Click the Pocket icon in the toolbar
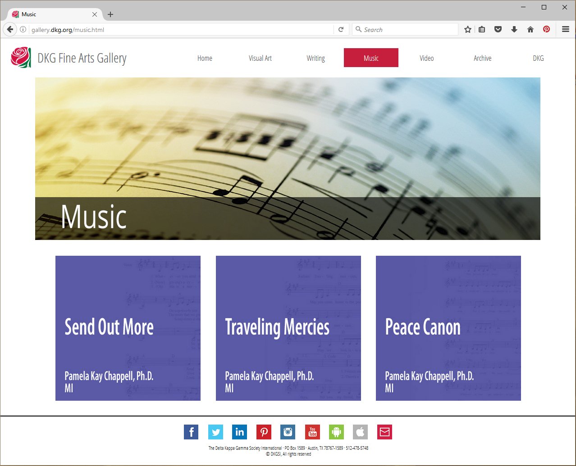This screenshot has height=466, width=576. click(x=498, y=29)
